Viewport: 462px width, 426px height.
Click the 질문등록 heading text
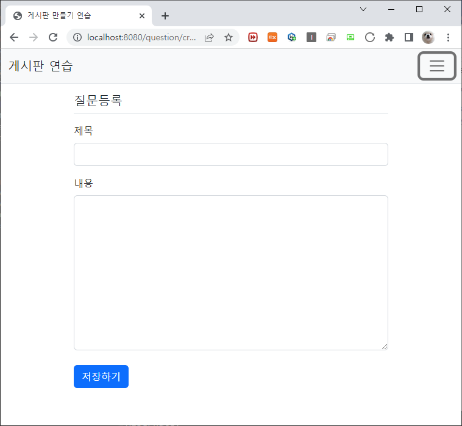tap(98, 101)
